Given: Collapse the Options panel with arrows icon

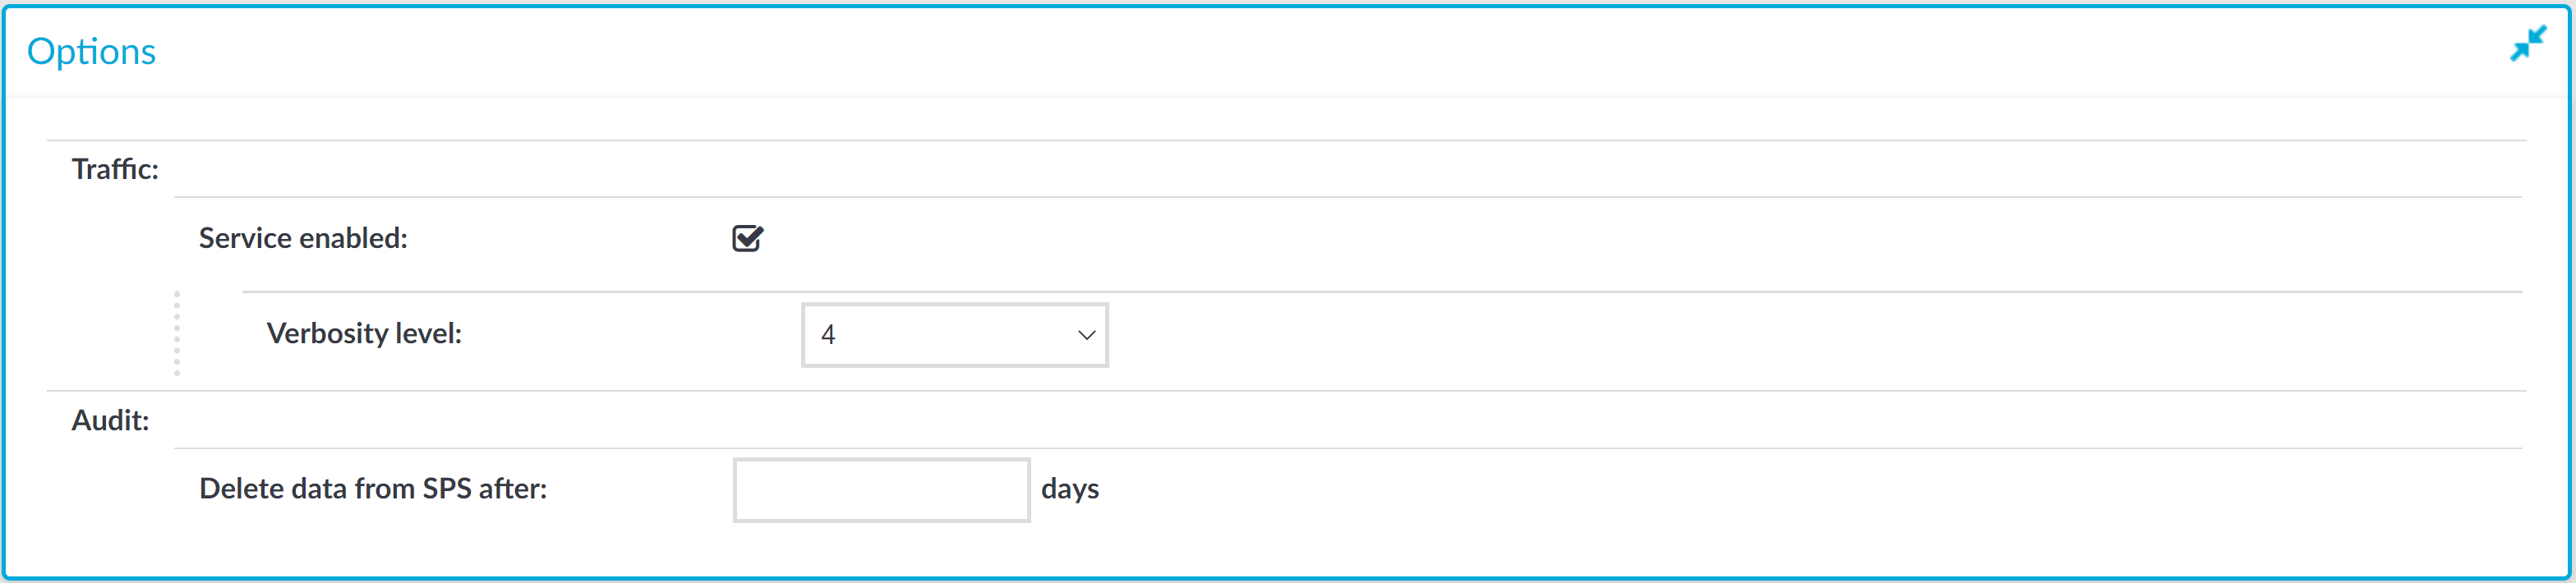Looking at the screenshot, I should click(2528, 44).
